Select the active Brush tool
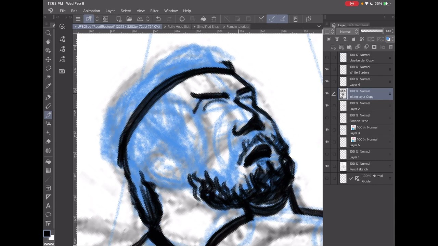This screenshot has width=438, height=246. click(48, 115)
